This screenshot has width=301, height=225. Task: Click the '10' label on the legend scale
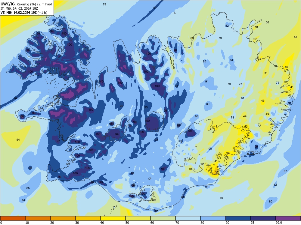coord(27,223)
